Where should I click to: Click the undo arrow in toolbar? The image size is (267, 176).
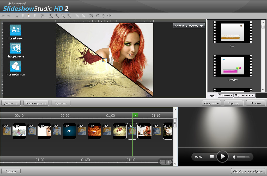[x=3, y=16]
